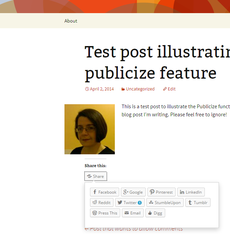Click the Twitter share count badge
This screenshot has height=236, width=230.
pyautogui.click(x=140, y=203)
